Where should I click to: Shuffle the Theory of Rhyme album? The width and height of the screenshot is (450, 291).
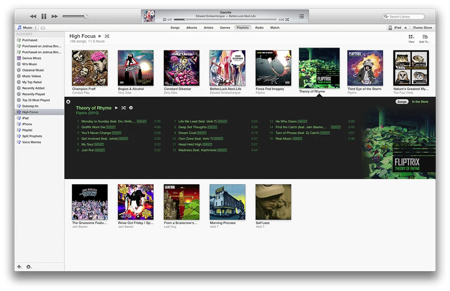[123, 108]
